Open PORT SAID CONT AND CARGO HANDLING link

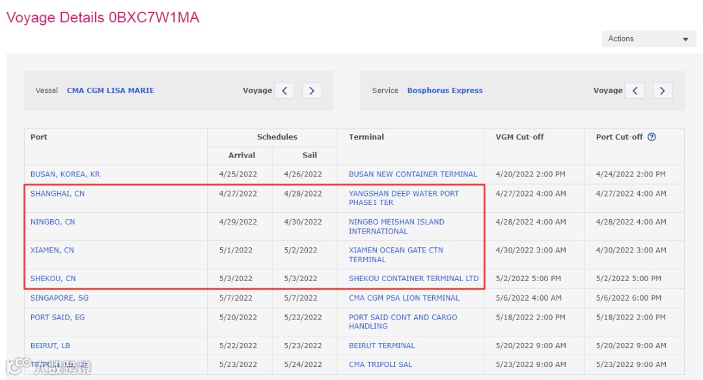403,321
